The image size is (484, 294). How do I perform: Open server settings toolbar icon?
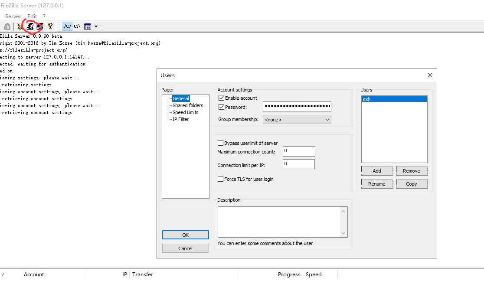coord(20,26)
